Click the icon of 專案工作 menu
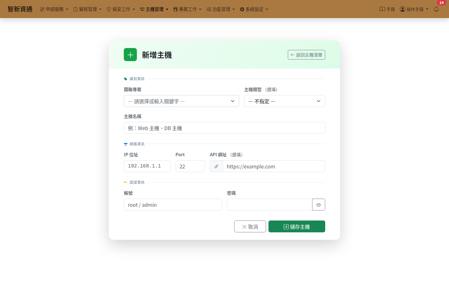The width and height of the screenshot is (449, 281). [175, 9]
